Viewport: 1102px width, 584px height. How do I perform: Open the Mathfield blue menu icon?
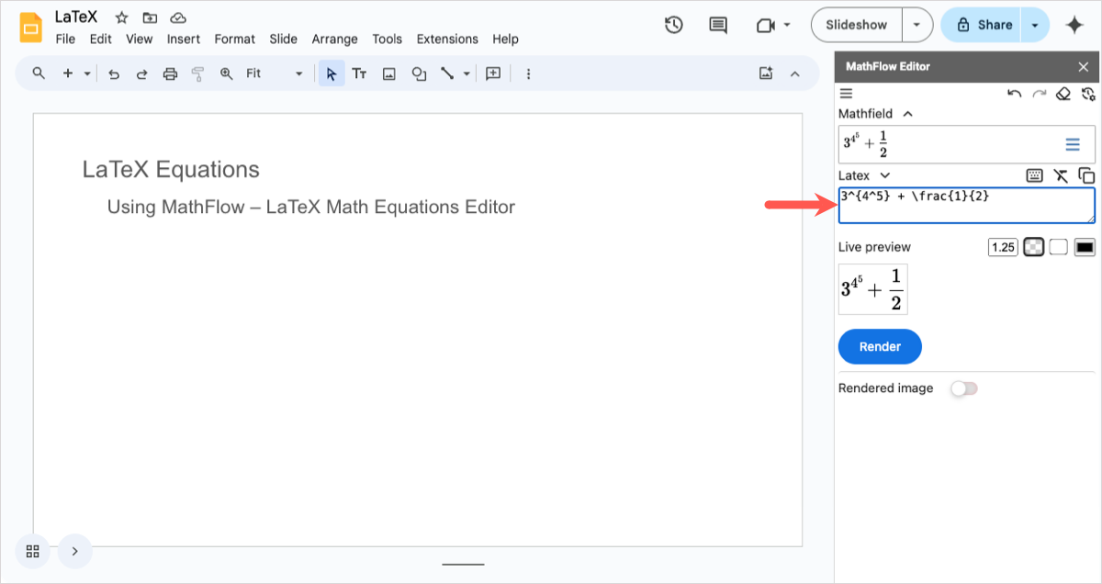pos(1073,144)
